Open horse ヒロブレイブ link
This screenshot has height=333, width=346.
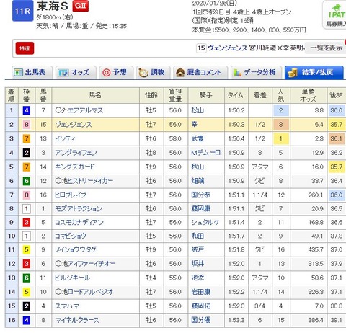coord(71,195)
